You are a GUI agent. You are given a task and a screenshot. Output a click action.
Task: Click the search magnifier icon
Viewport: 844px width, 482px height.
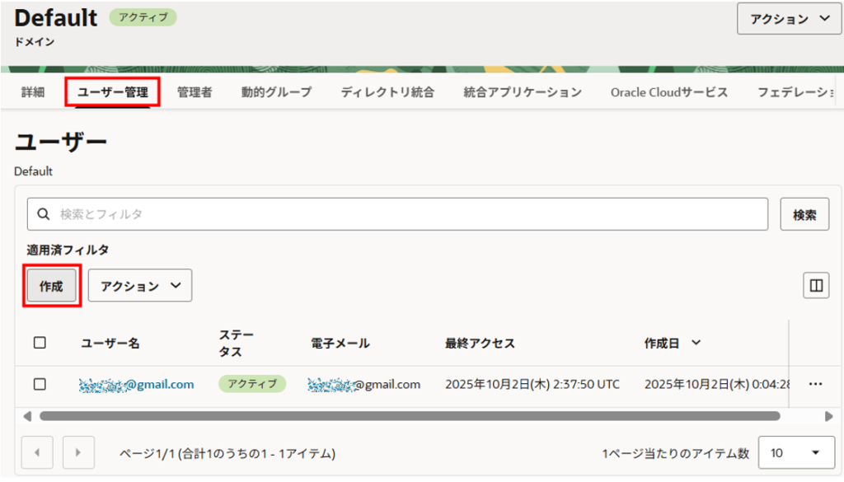point(43,214)
